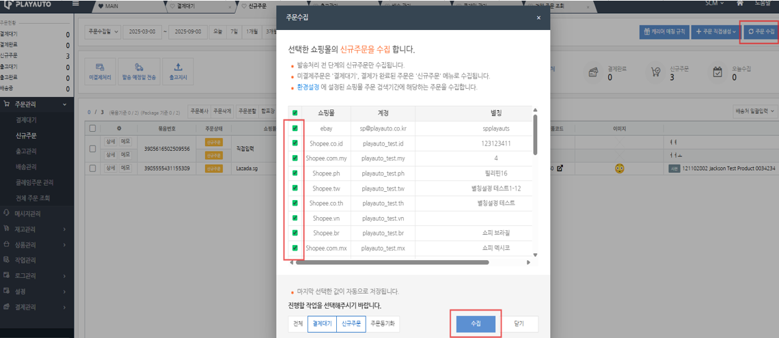Viewport: 779px width, 338px height.
Task: Uncheck the ebay row checkbox
Action: coord(295,128)
